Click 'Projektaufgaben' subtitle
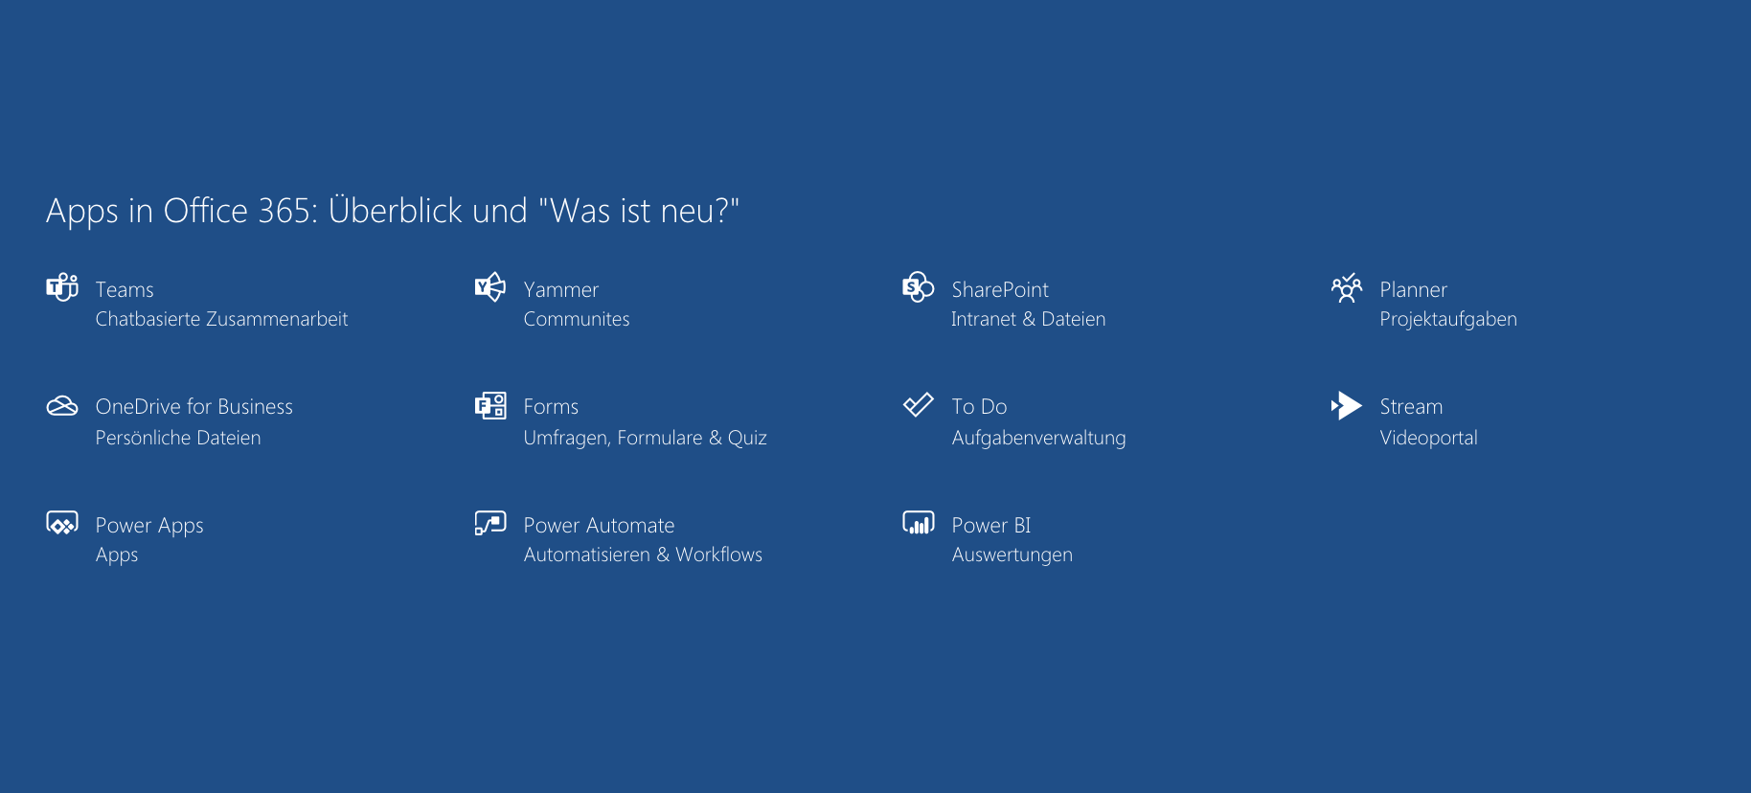The width and height of the screenshot is (1751, 793). coord(1448,320)
